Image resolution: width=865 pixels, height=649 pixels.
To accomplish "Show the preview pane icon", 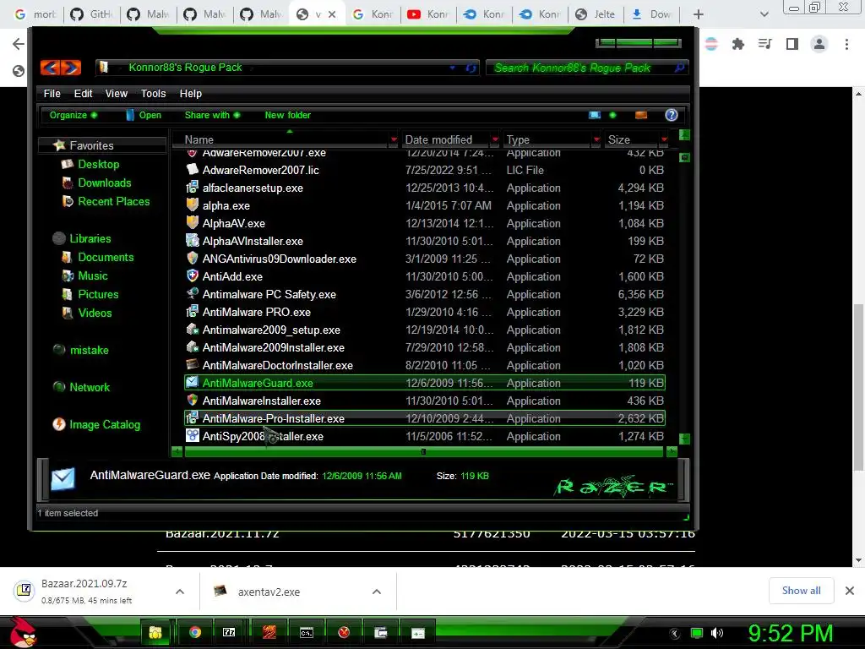I will pos(641,115).
